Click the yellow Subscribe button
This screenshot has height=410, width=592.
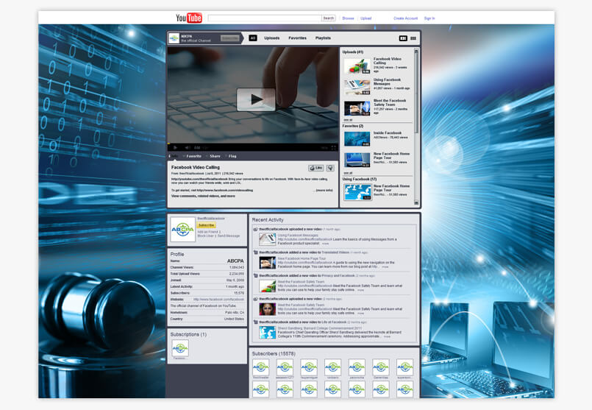(206, 225)
